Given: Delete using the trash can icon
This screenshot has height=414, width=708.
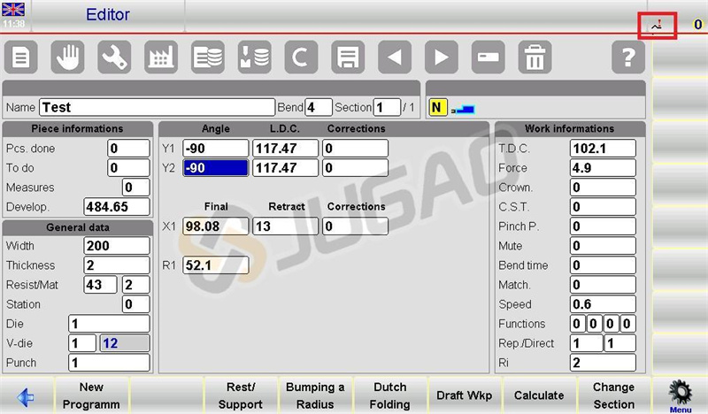Looking at the screenshot, I should [535, 57].
